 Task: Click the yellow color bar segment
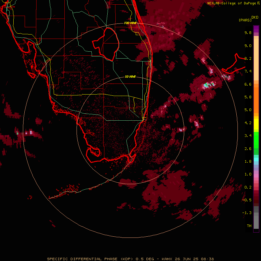point(256,124)
